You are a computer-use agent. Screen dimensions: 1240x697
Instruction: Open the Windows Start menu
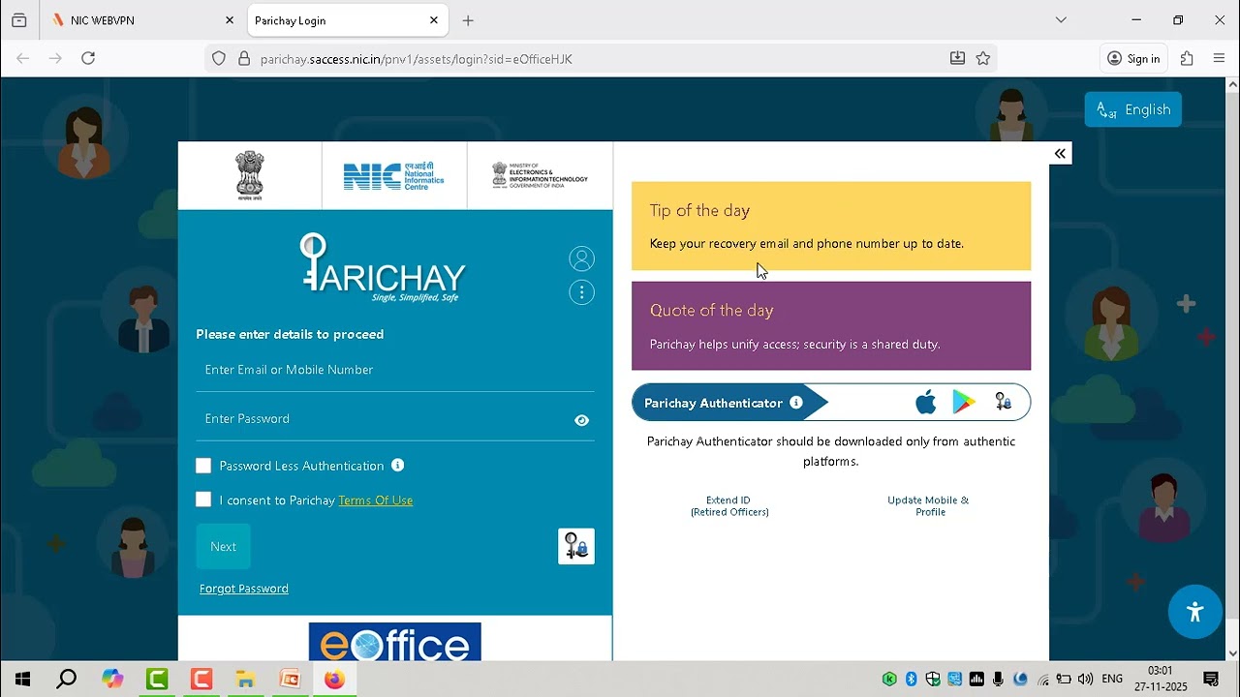point(22,680)
